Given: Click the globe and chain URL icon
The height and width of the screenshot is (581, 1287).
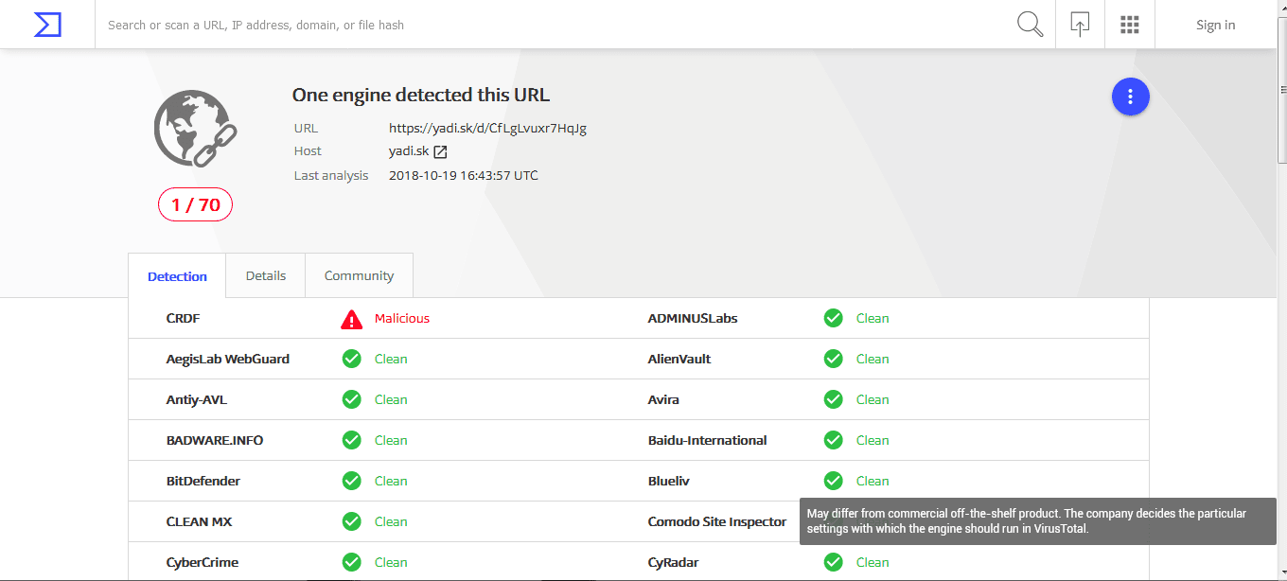Looking at the screenshot, I should click(x=195, y=130).
